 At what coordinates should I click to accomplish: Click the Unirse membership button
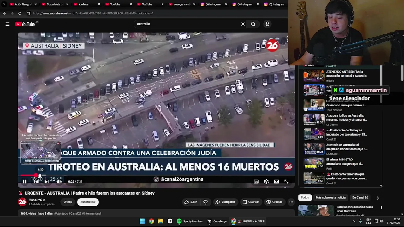68,202
